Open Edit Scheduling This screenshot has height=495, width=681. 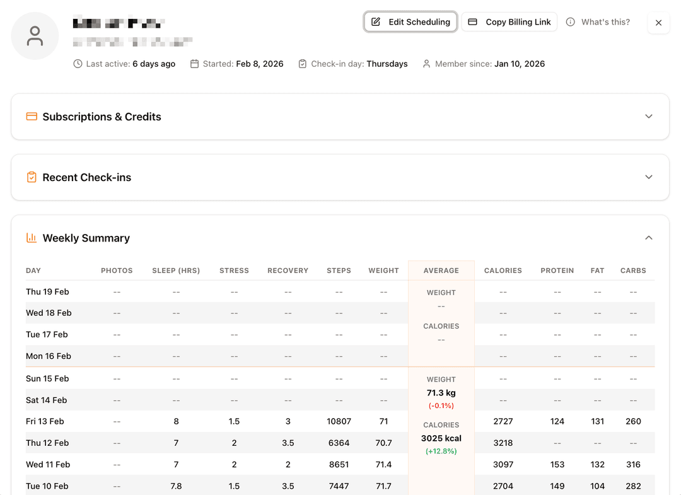[410, 22]
